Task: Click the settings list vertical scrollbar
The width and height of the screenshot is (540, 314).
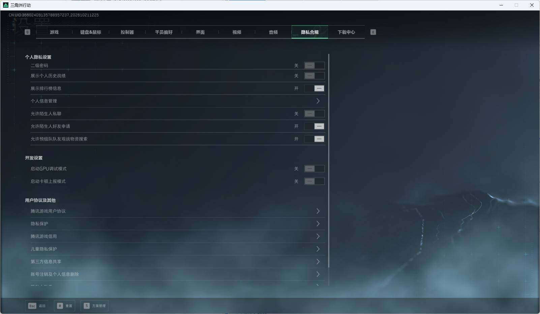Action: (329, 161)
